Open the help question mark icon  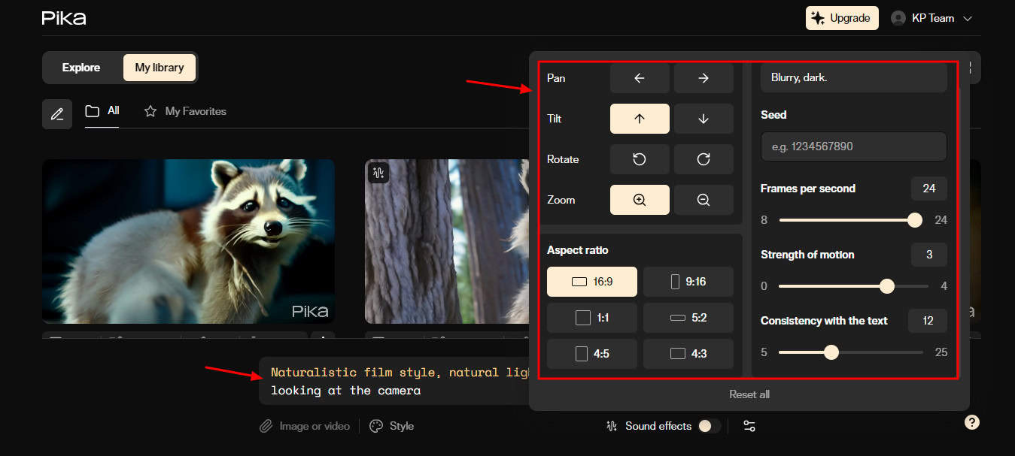click(972, 422)
